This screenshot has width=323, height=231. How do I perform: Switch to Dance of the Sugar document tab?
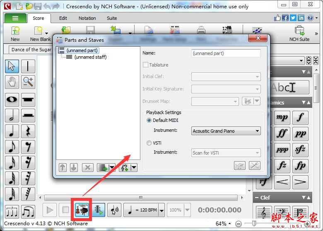pos(31,50)
